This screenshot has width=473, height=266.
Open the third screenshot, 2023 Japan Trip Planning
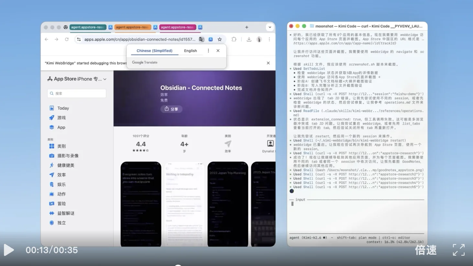(228, 204)
